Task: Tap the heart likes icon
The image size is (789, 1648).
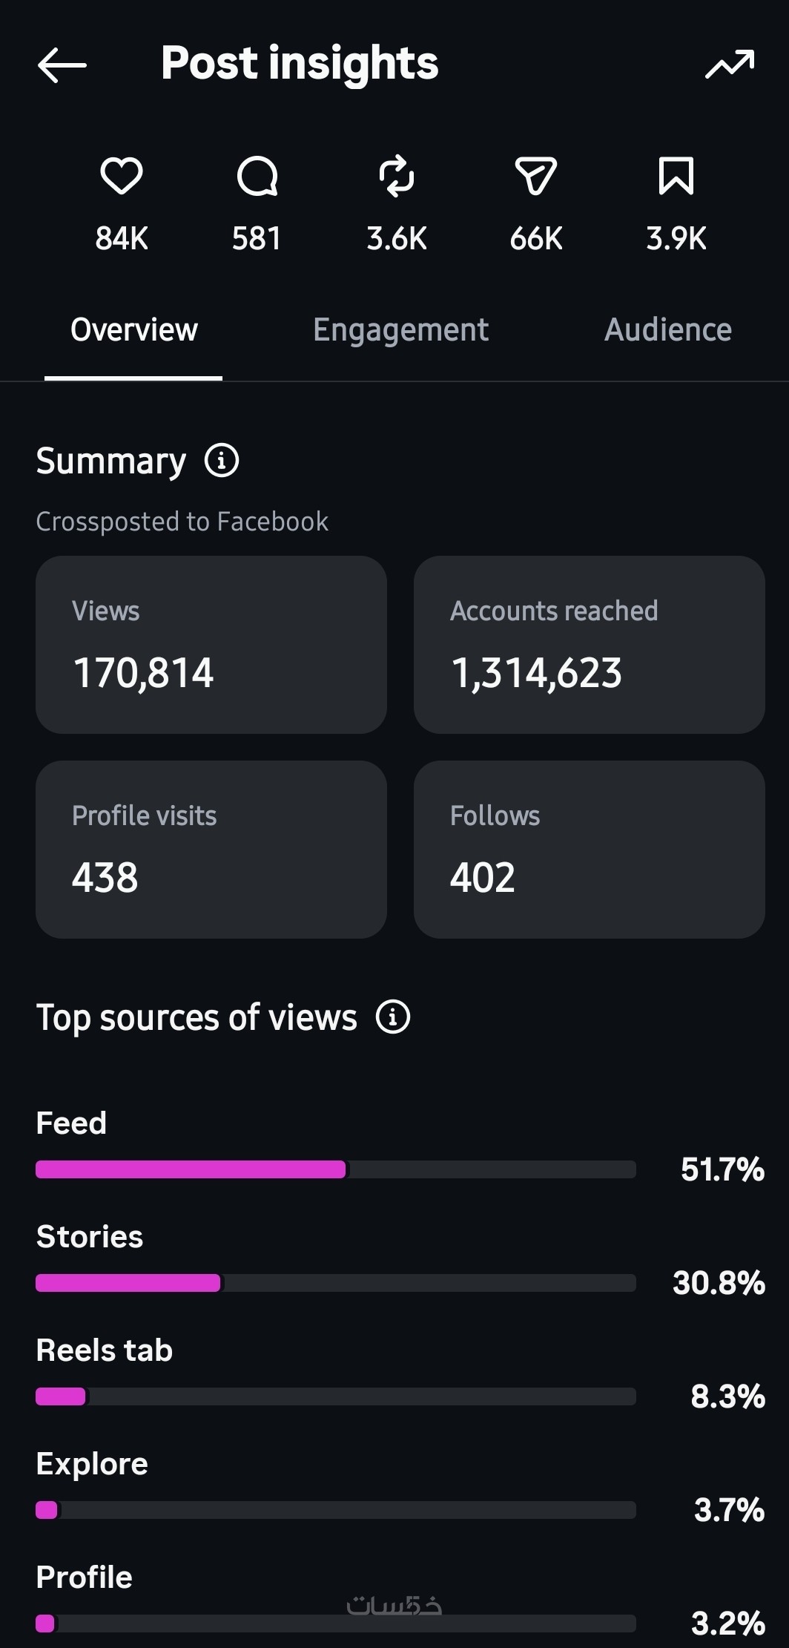Action: coord(122,177)
